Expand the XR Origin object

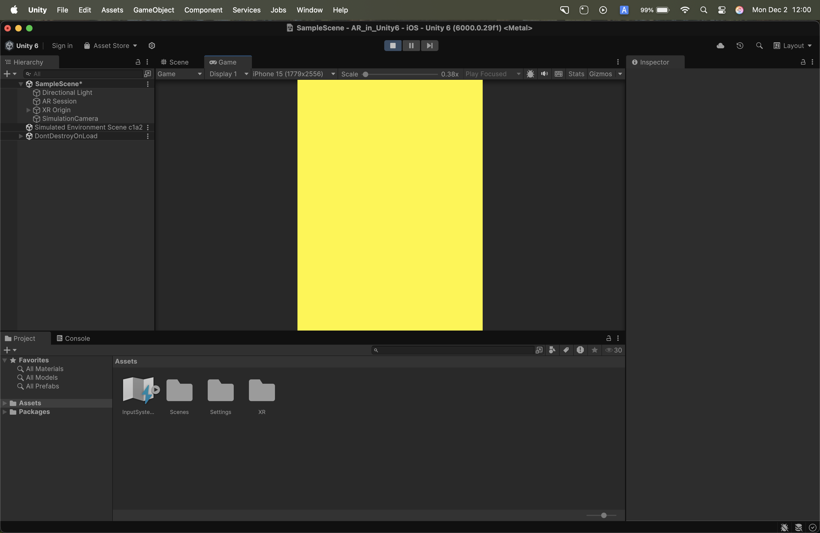tap(28, 110)
